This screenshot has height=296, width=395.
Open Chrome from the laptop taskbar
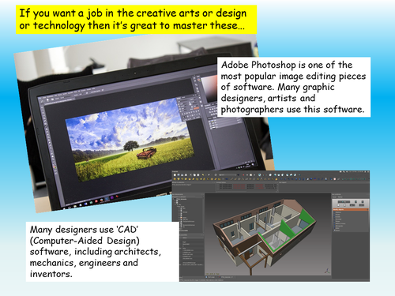[102, 200]
